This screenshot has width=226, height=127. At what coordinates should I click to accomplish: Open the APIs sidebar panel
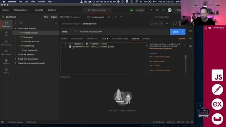click(6, 34)
